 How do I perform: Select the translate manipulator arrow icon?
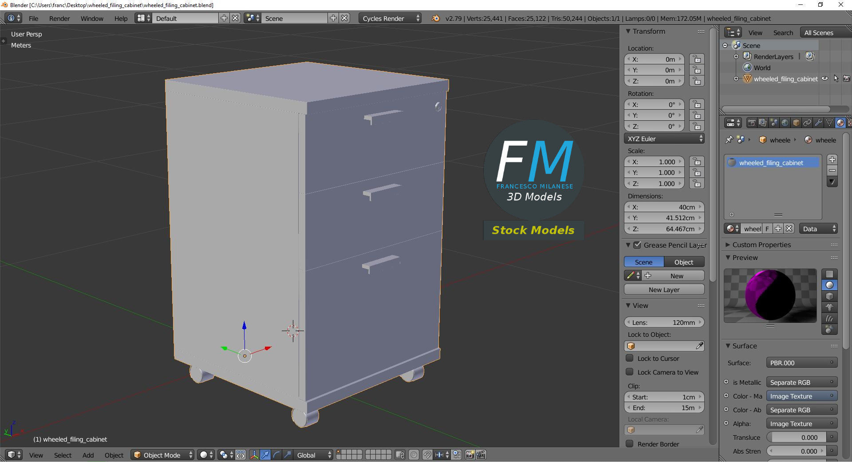coord(265,455)
